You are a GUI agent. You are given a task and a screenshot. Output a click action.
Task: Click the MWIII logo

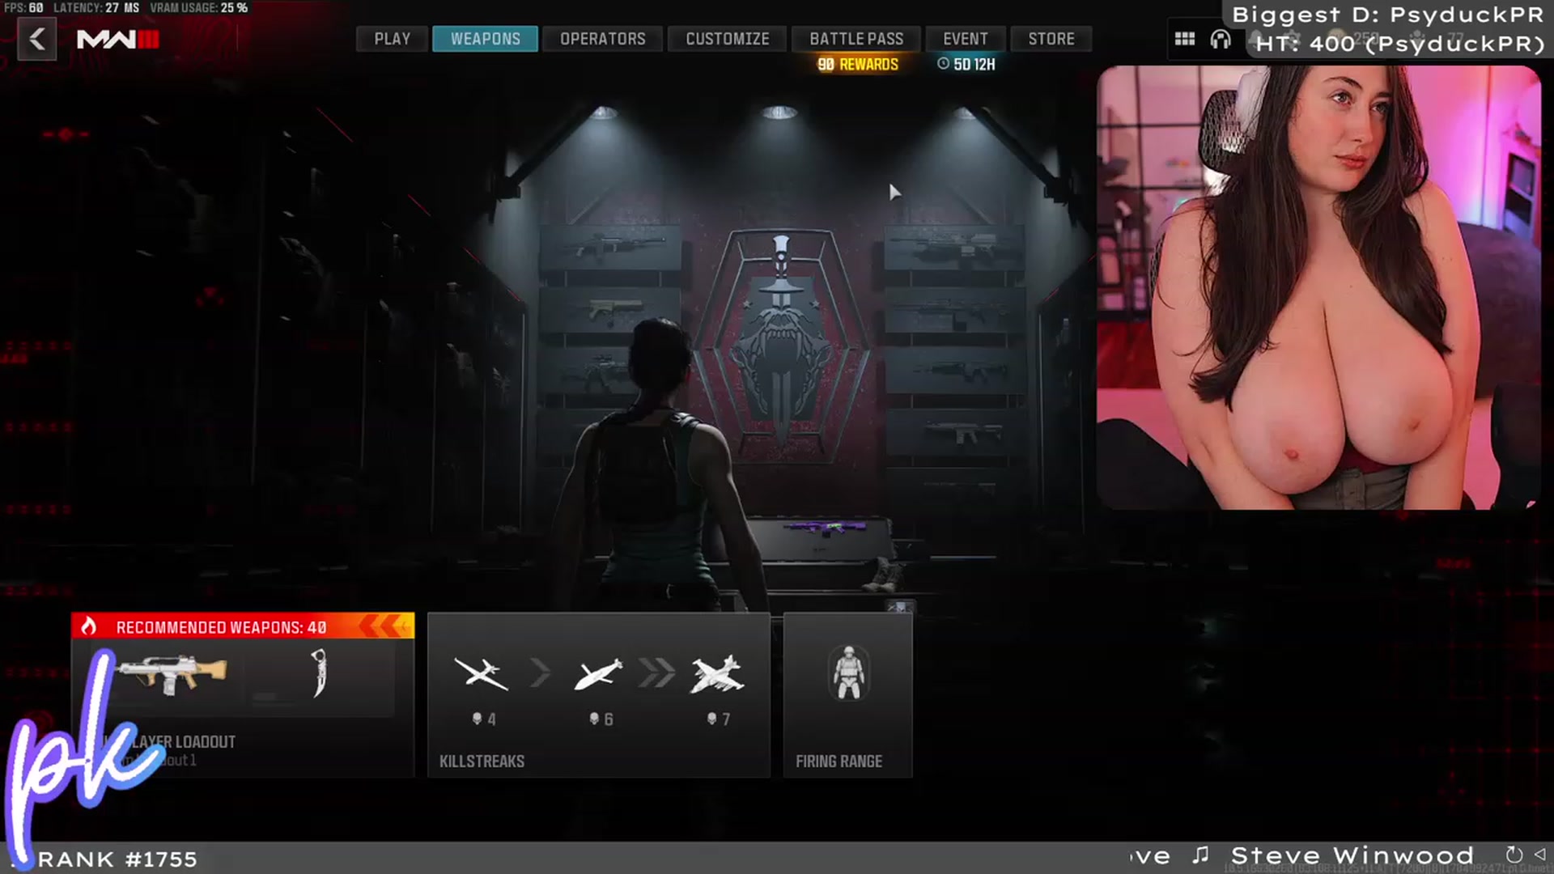click(118, 39)
